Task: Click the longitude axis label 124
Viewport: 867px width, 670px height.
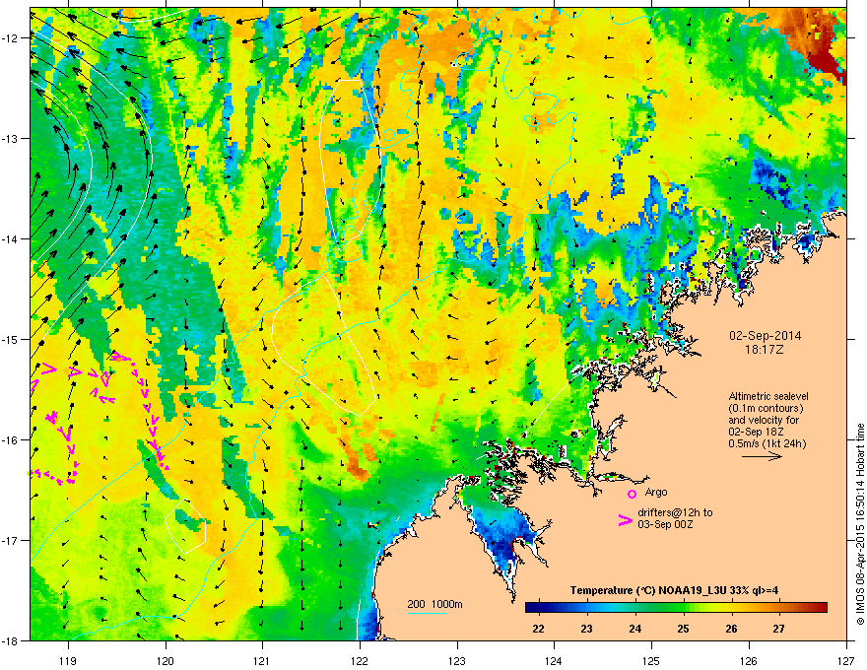Action: click(554, 660)
